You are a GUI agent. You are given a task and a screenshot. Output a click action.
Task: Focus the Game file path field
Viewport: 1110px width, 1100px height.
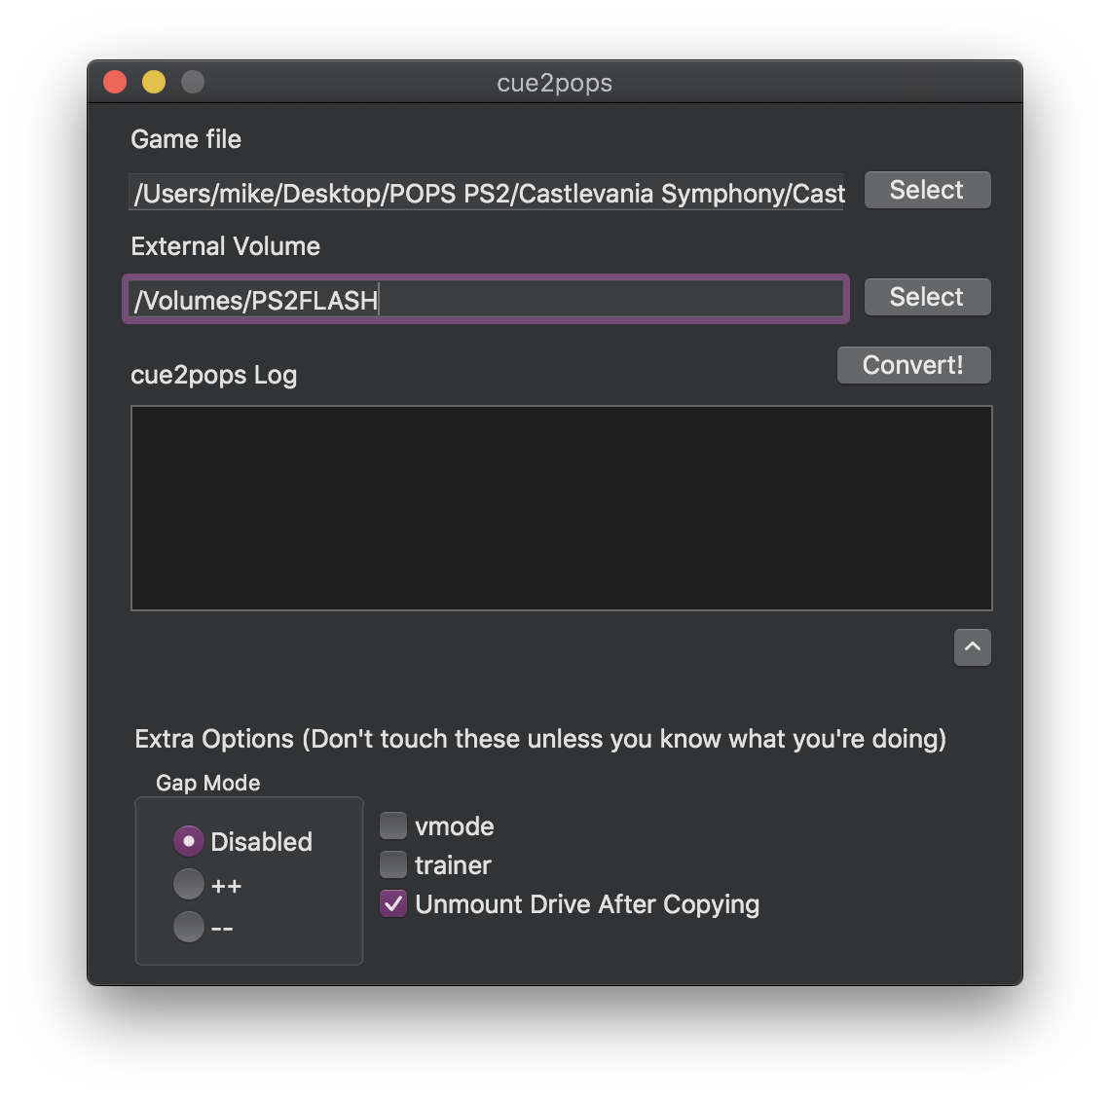(486, 192)
